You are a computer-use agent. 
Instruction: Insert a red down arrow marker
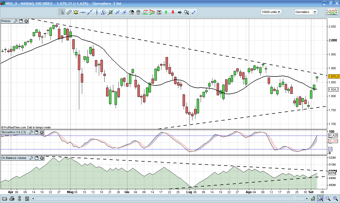(x=173, y=12)
